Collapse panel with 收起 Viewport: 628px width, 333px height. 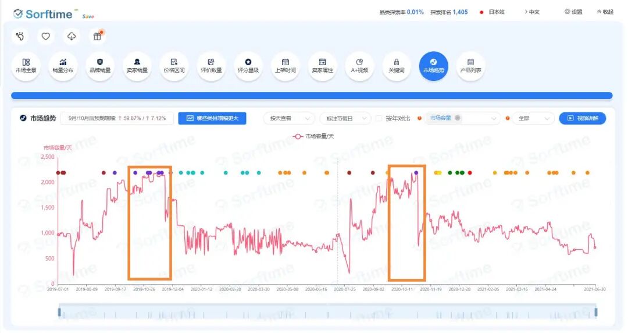[x=605, y=12]
